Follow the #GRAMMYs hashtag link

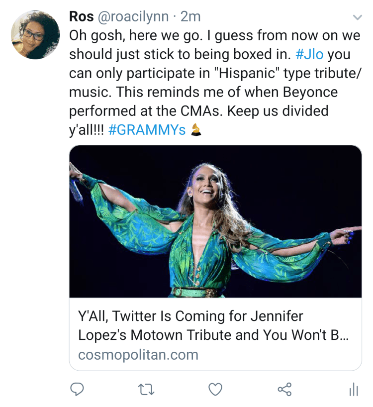(x=146, y=130)
